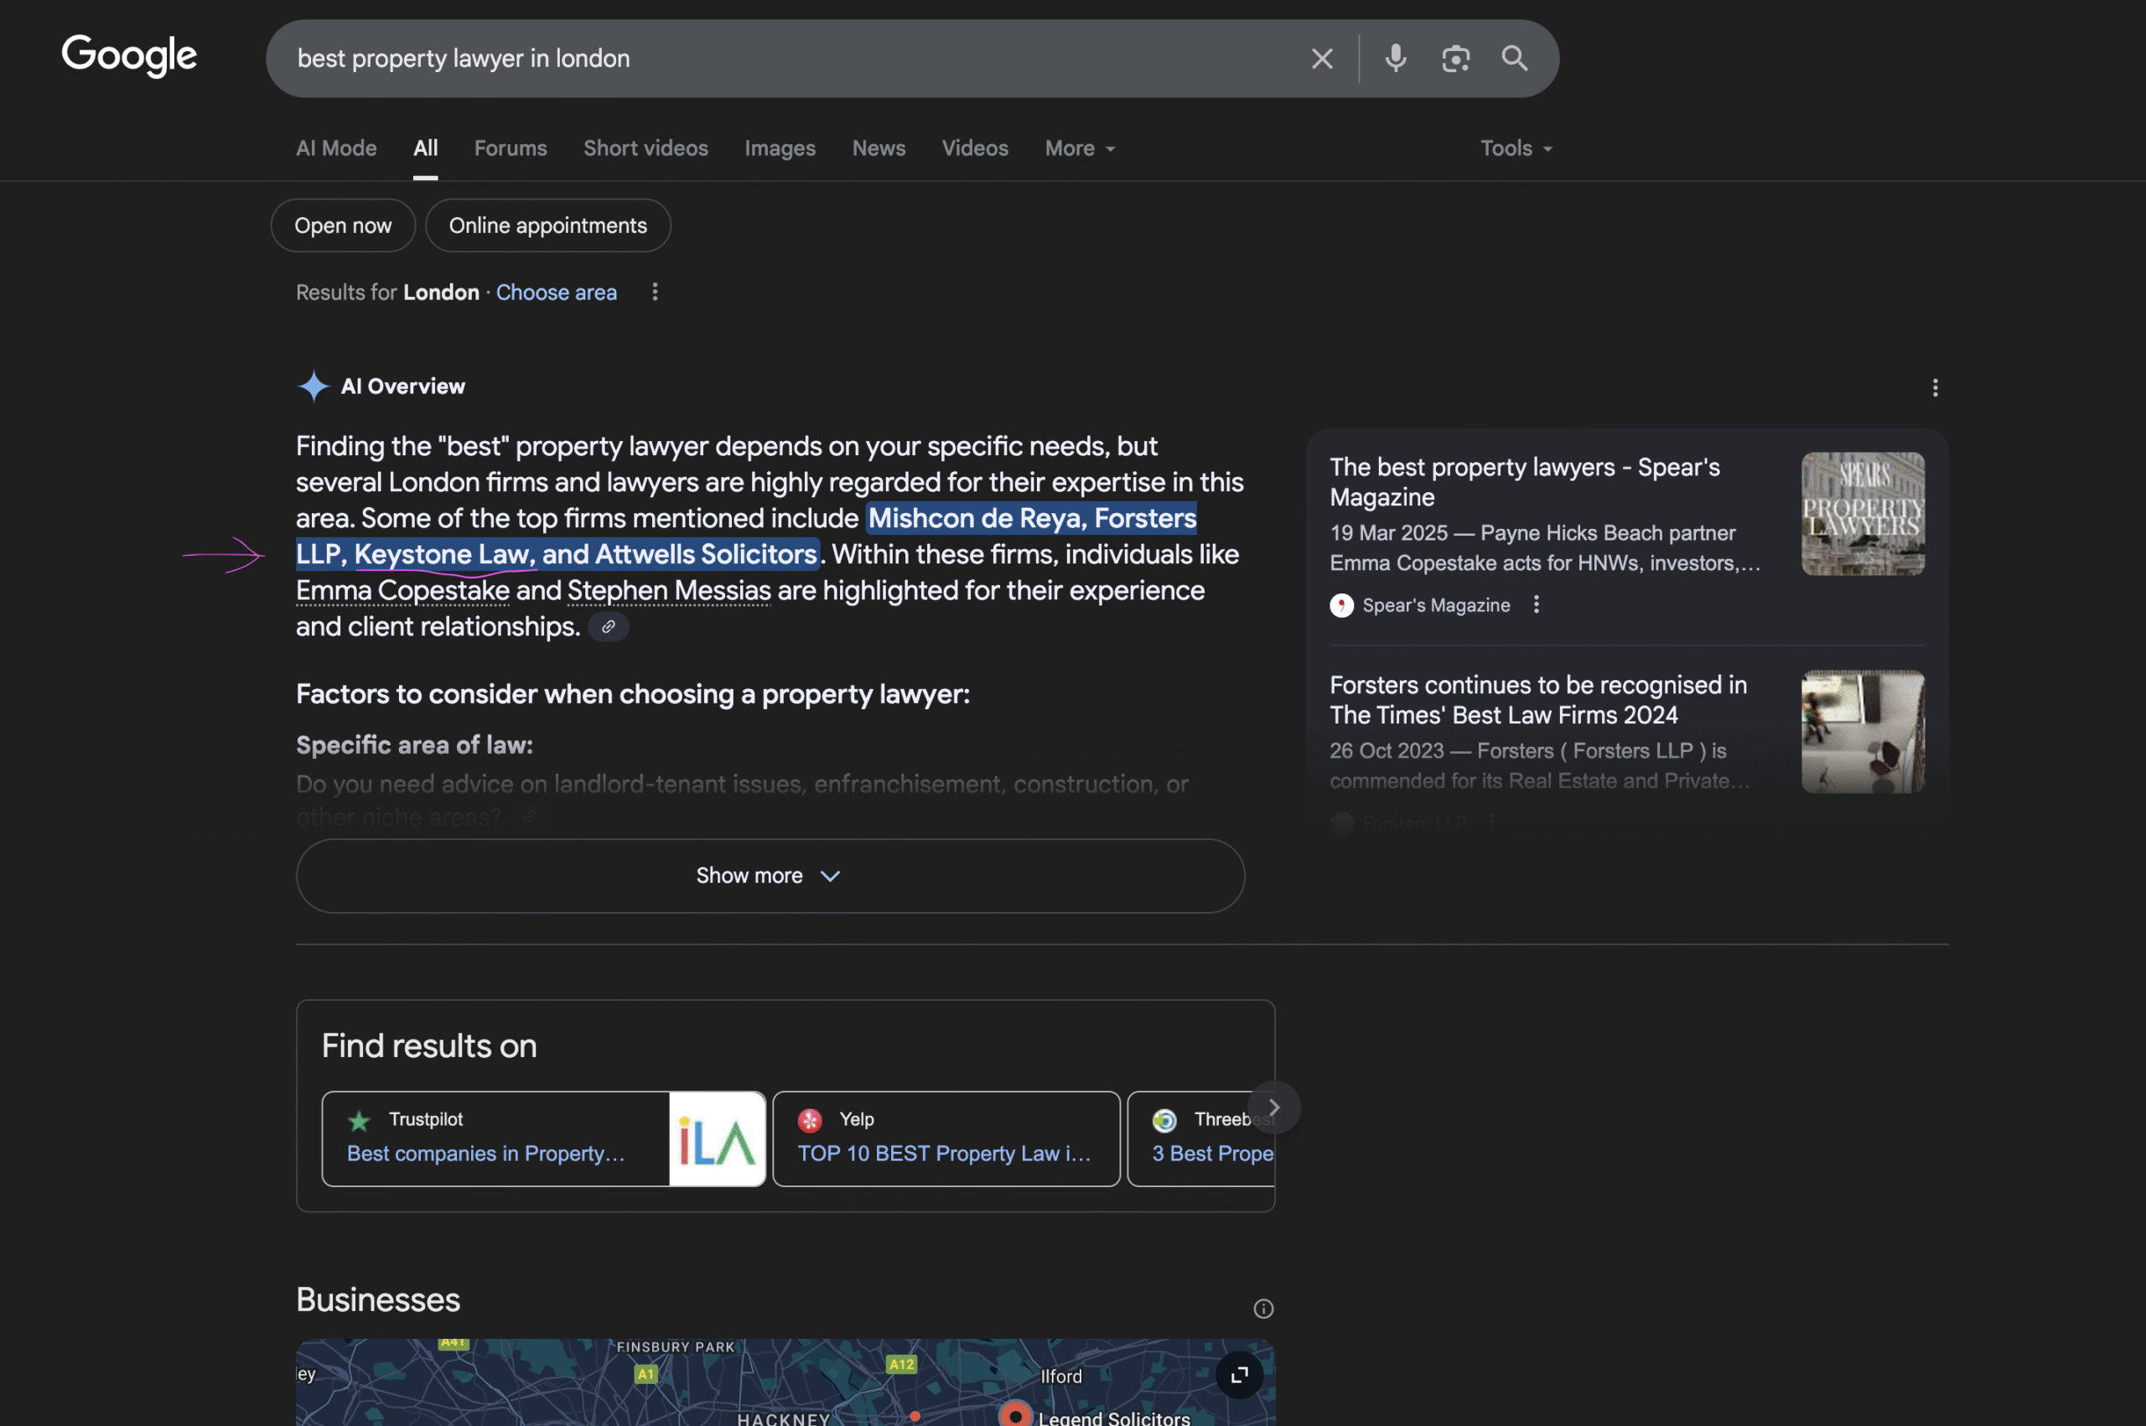This screenshot has width=2146, height=1426.
Task: Expand AI Overview with Show more
Action: (x=770, y=876)
